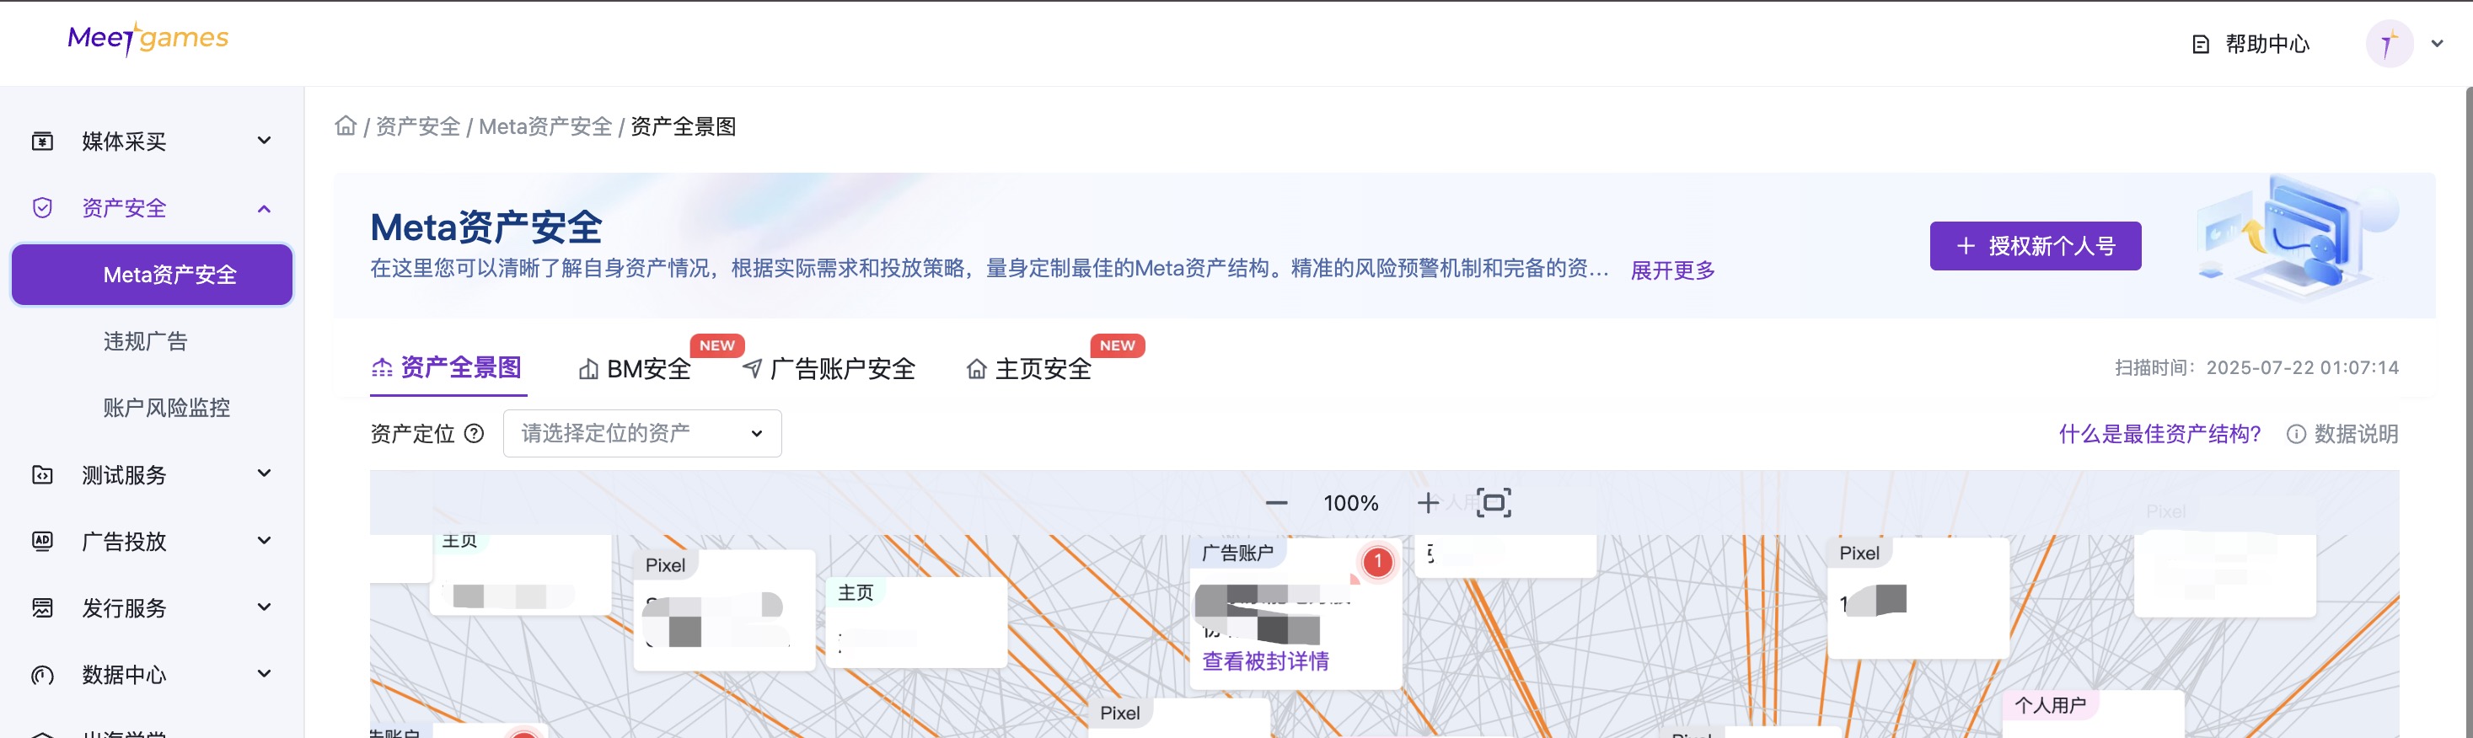This screenshot has width=2473, height=738.
Task: Click the breadcrumb home icon
Action: click(x=346, y=126)
